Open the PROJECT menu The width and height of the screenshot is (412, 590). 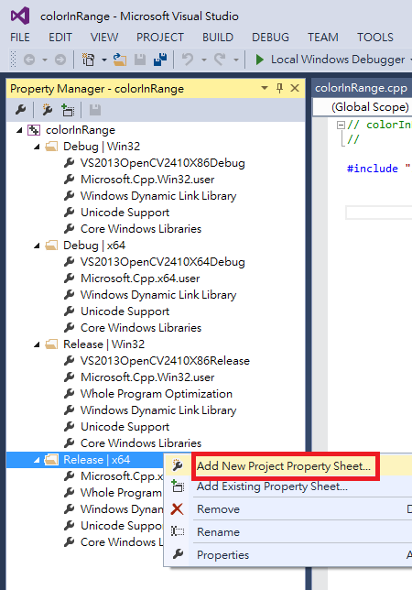coord(160,38)
